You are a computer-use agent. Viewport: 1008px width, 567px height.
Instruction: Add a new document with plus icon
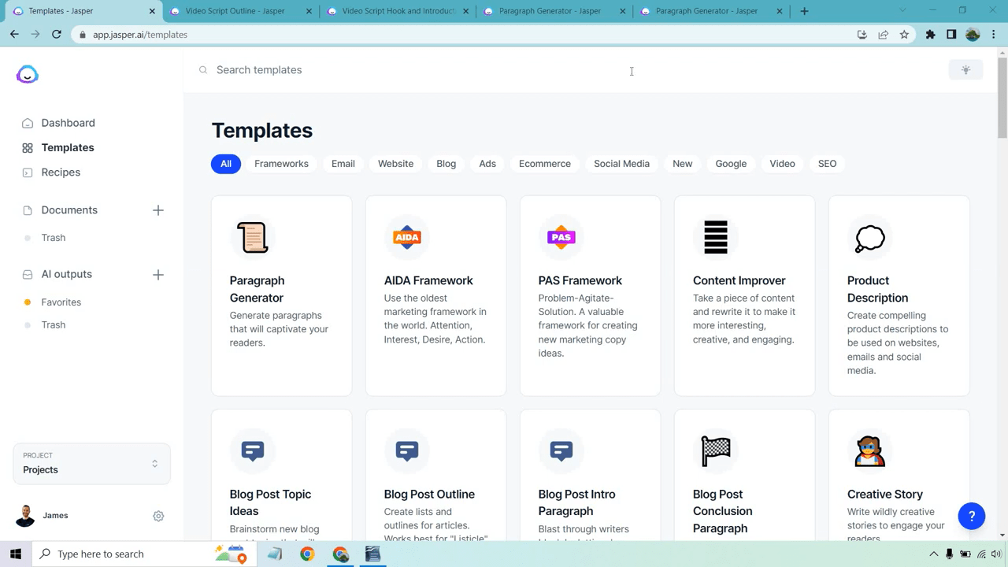click(x=158, y=210)
